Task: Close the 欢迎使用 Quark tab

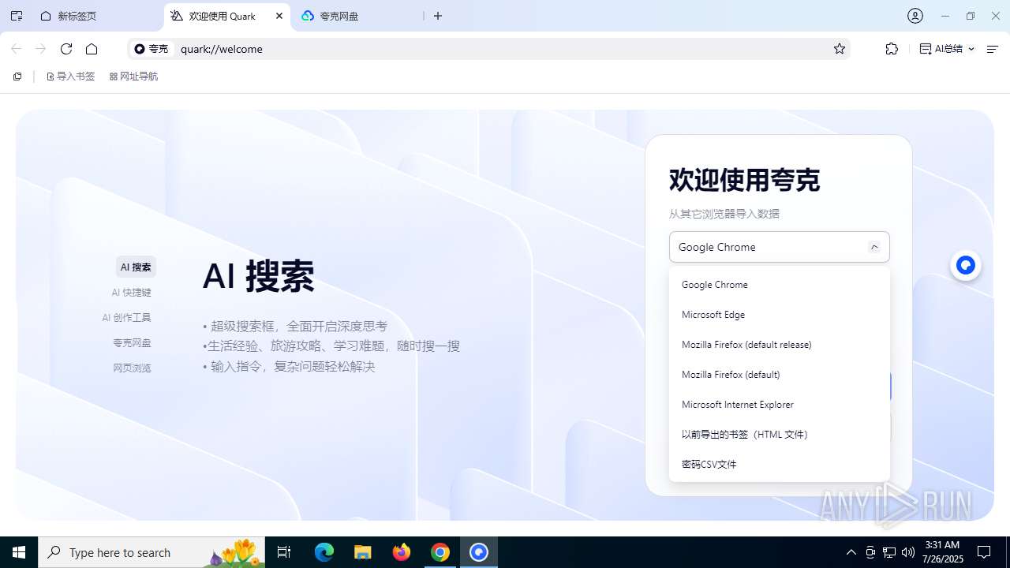Action: coord(279,16)
